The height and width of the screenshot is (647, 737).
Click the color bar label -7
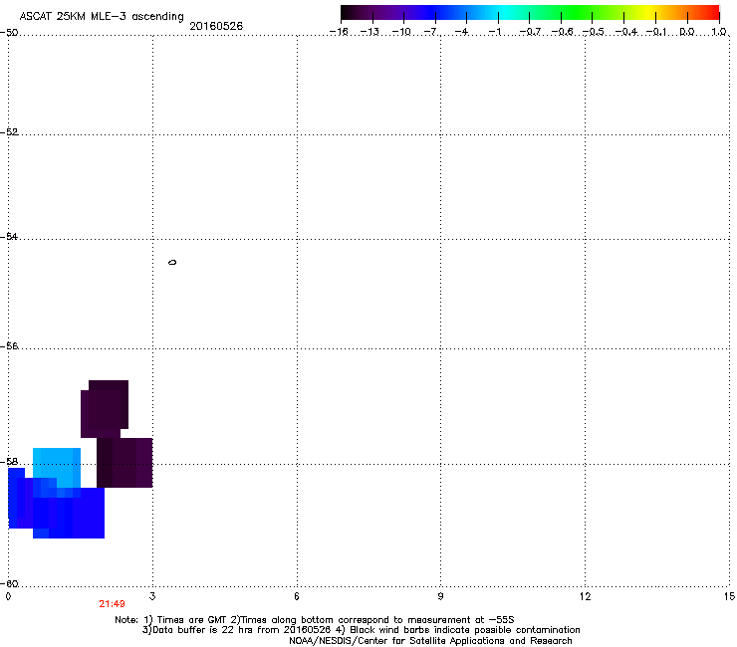coord(431,32)
